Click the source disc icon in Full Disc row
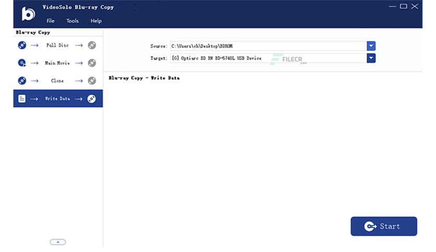This screenshot has width=436, height=252. (22, 45)
